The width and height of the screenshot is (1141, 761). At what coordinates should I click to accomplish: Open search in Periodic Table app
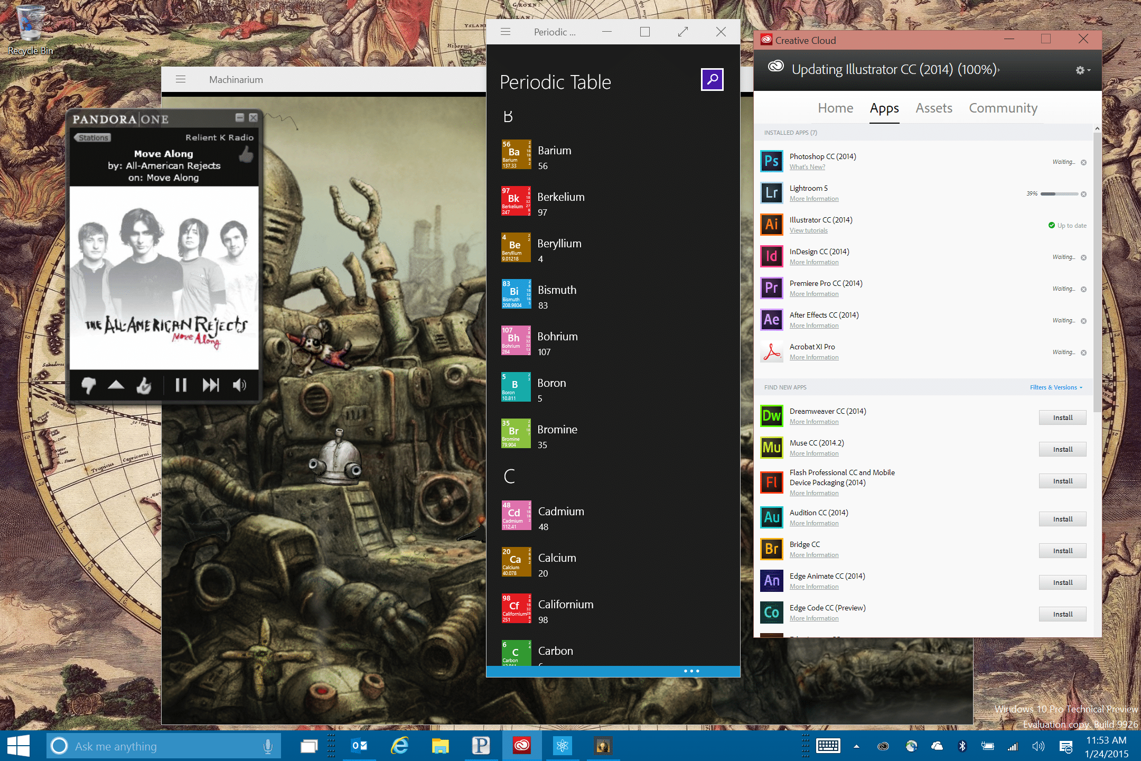point(712,80)
